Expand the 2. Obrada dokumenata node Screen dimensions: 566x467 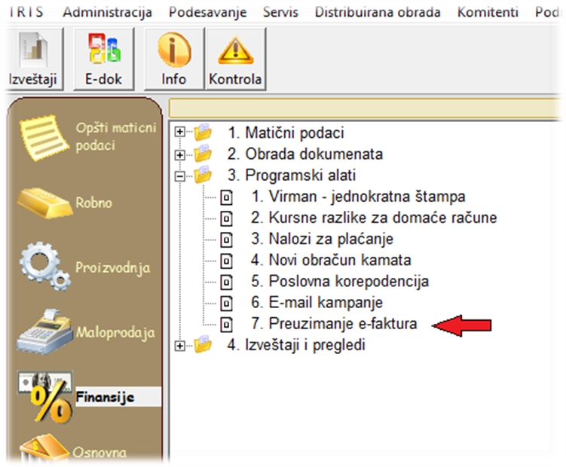click(179, 155)
